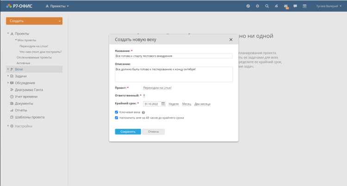
Task: Click the Р7-ОФИС logo
Action: coord(19,6)
